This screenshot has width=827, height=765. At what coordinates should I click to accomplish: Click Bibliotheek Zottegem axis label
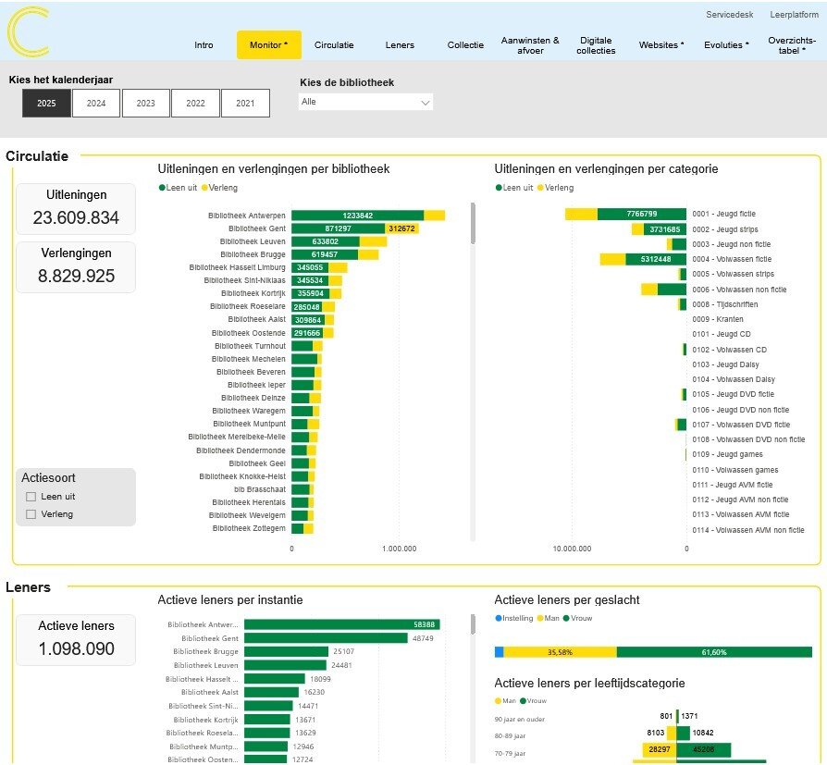[x=249, y=528]
